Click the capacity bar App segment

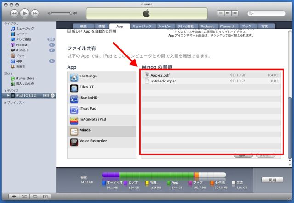[x=157, y=175]
